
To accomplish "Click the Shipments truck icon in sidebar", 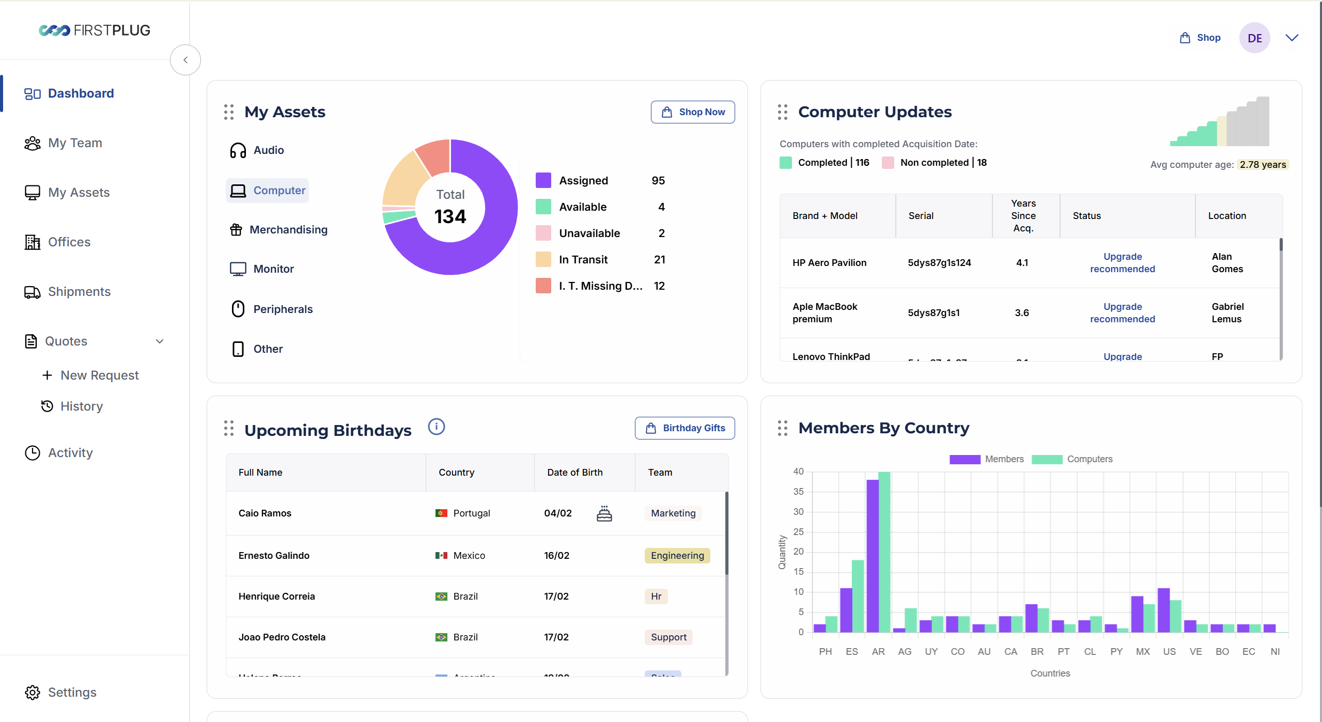I will tap(32, 292).
